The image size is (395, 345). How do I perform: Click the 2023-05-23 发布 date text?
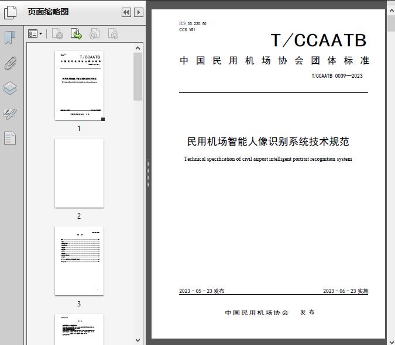[201, 291]
